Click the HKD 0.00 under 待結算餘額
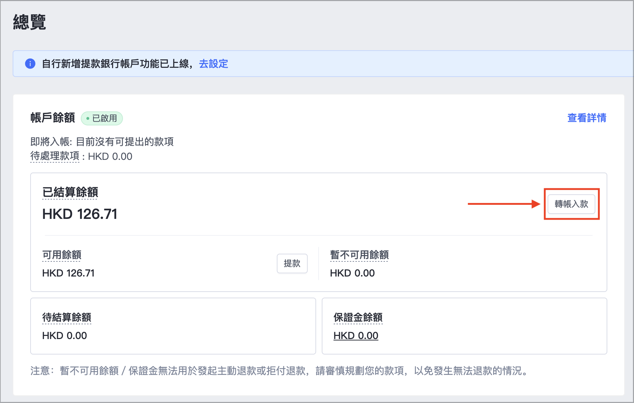 (x=65, y=336)
